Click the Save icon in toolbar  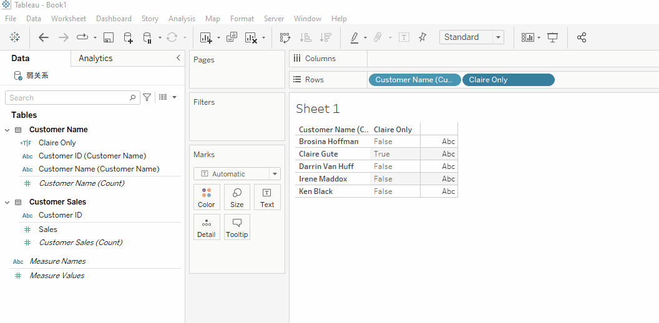pyautogui.click(x=108, y=37)
